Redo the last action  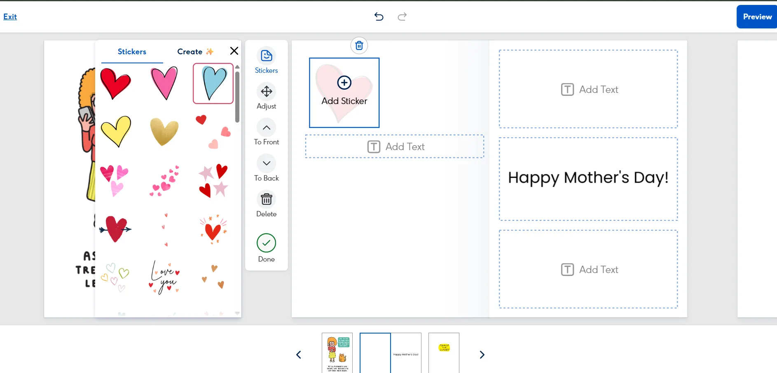click(x=402, y=16)
